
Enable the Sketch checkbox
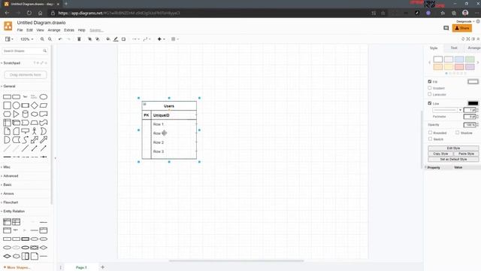430,139
